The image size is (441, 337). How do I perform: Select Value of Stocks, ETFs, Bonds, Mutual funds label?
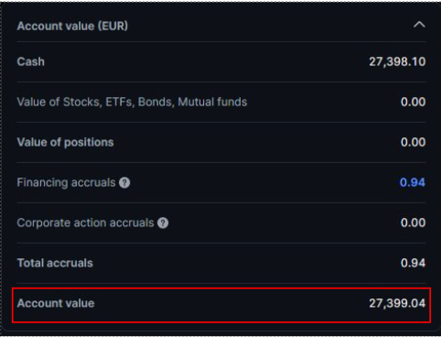click(x=132, y=102)
